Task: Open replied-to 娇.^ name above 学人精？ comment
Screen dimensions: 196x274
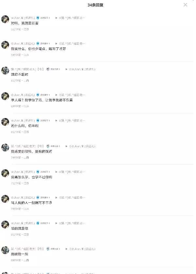Action: click(x=72, y=95)
